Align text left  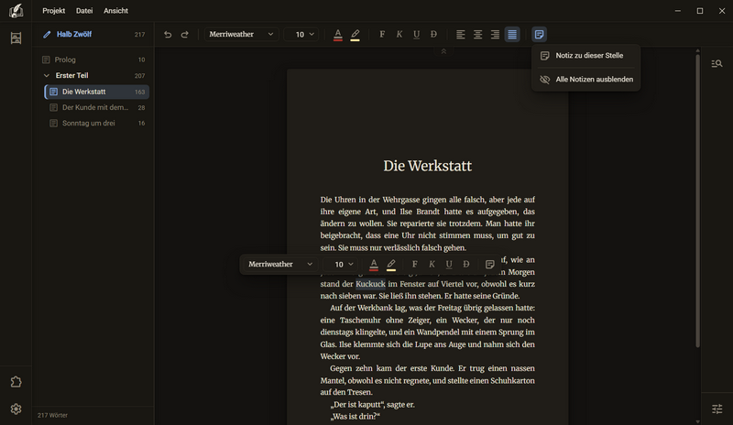coord(461,34)
